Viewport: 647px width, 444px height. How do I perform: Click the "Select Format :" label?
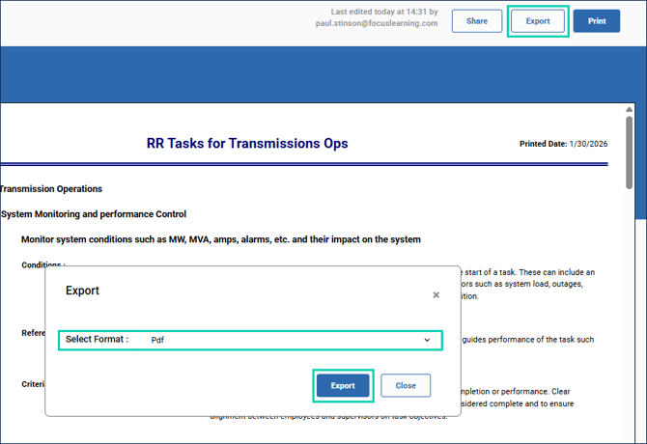tap(97, 340)
